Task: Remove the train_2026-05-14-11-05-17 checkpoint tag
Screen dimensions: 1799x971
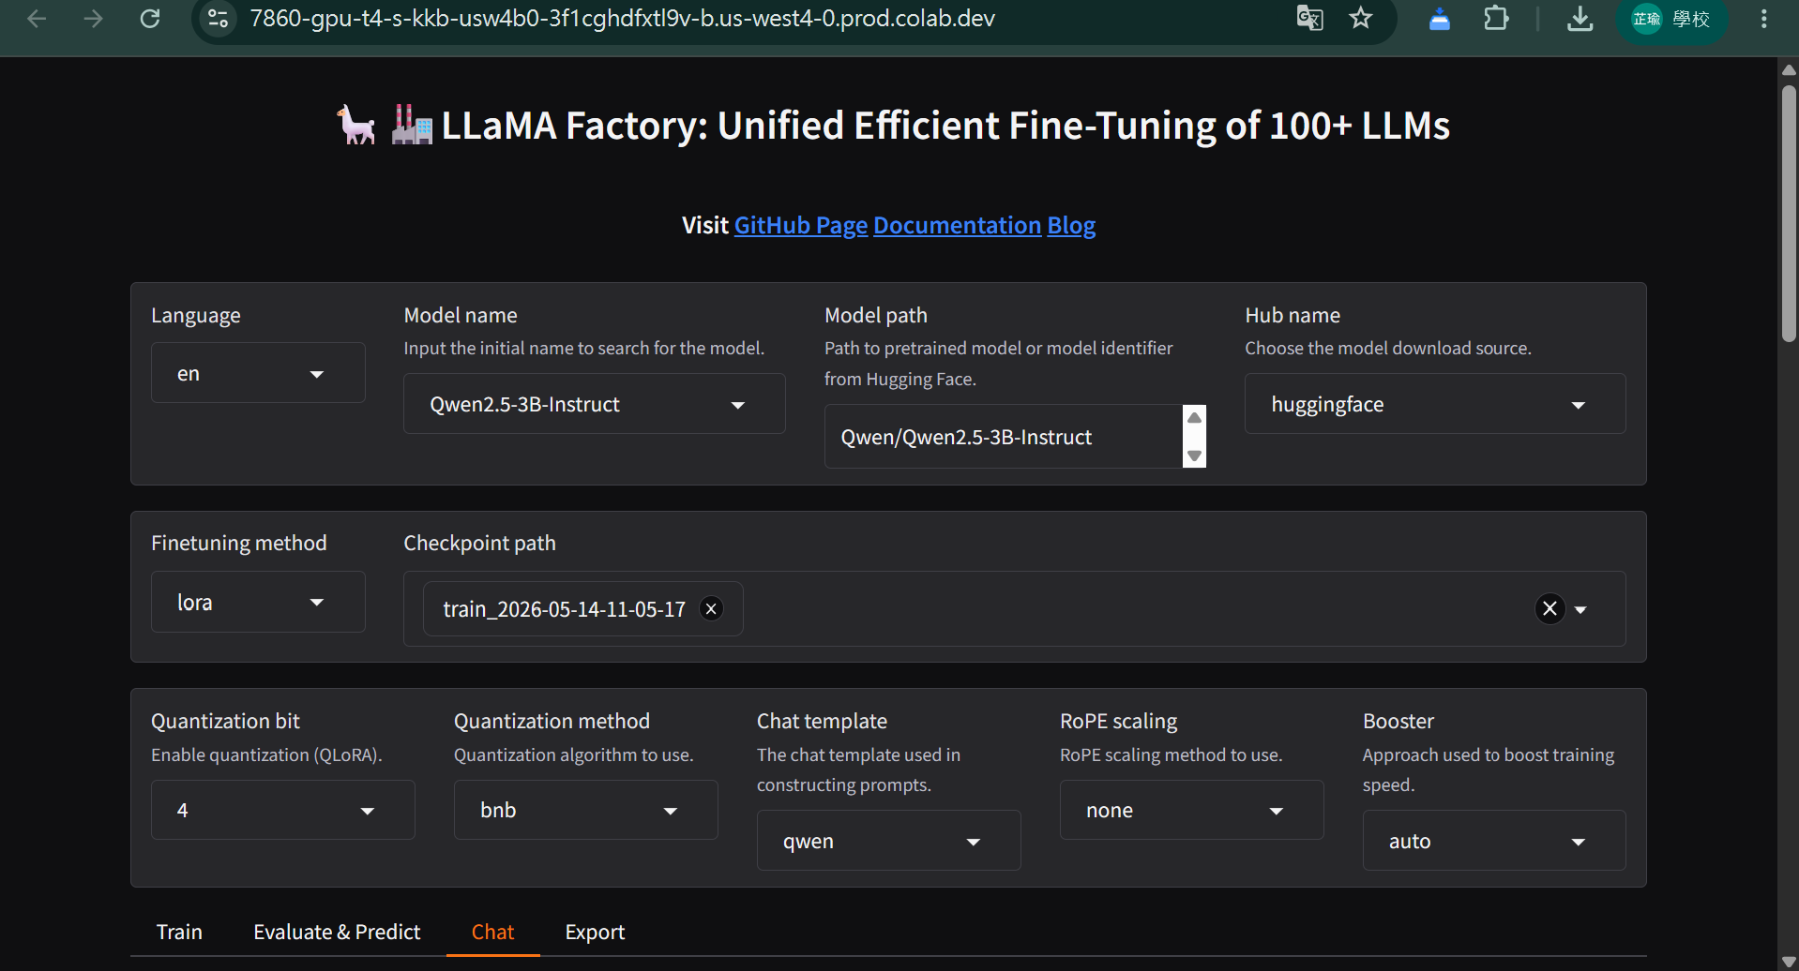Action: pos(712,609)
